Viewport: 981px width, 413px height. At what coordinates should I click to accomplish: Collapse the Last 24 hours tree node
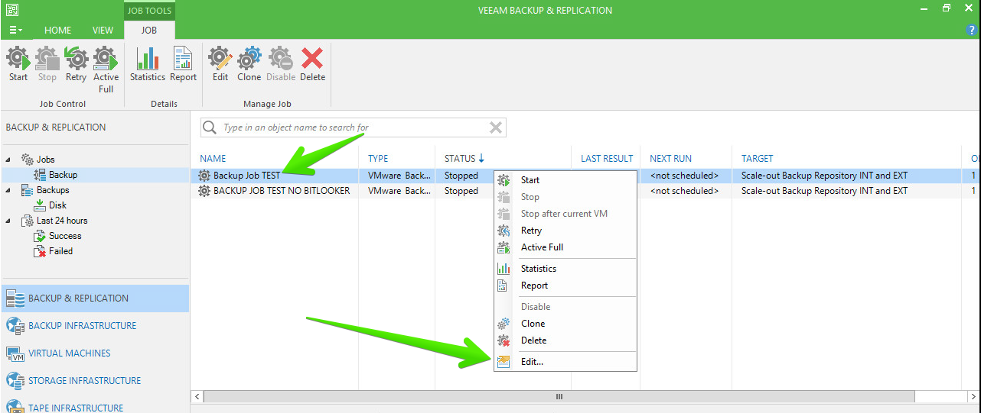point(9,221)
